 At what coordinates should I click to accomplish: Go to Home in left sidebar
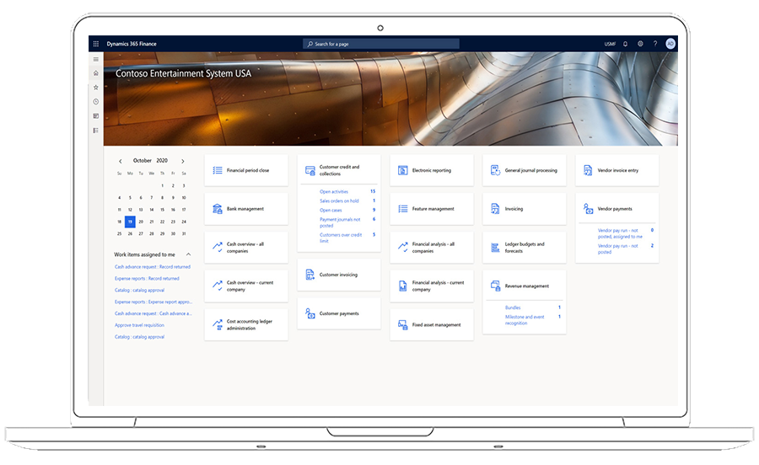(x=96, y=73)
